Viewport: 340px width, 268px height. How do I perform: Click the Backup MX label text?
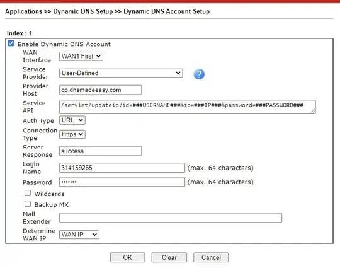tap(52, 204)
